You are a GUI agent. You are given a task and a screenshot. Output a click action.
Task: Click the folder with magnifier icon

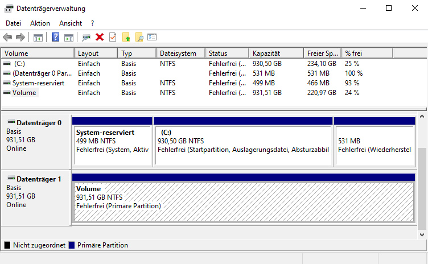[x=139, y=37]
